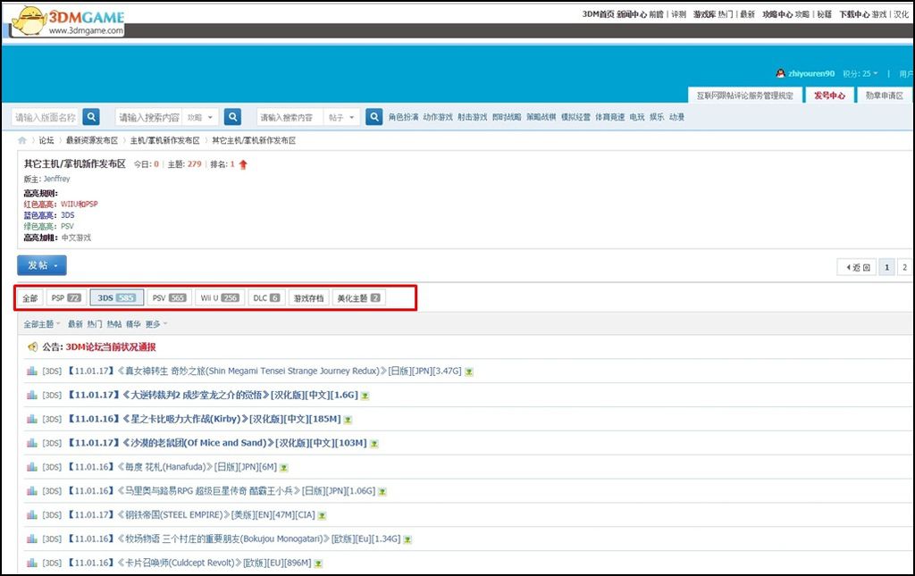Viewport: 915px width, 576px height.
Task: Select the 游戏存档 category tab
Action: click(308, 298)
